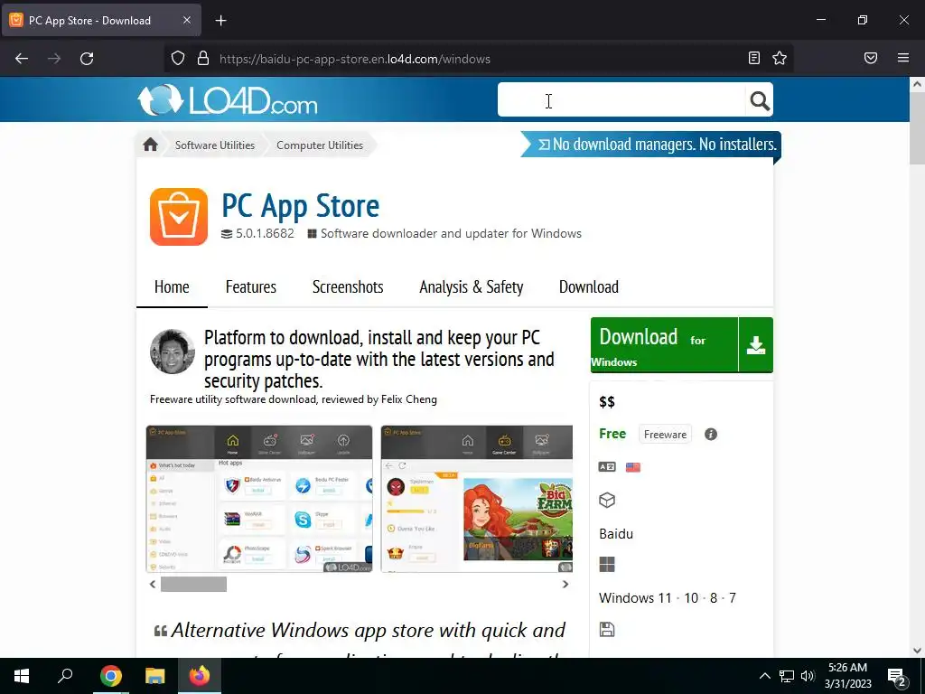
Task: Click the LO4D.com logo
Action: [x=227, y=99]
